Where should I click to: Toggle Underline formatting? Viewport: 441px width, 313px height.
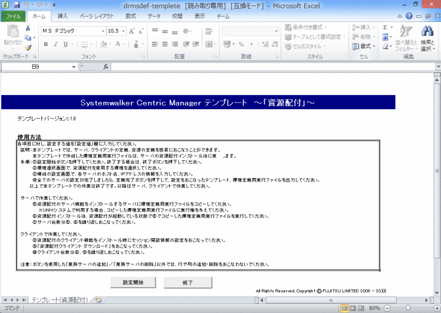click(x=66, y=44)
